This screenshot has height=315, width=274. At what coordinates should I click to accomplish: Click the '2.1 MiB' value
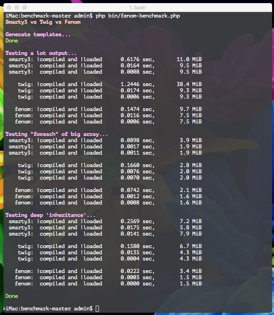(191, 190)
